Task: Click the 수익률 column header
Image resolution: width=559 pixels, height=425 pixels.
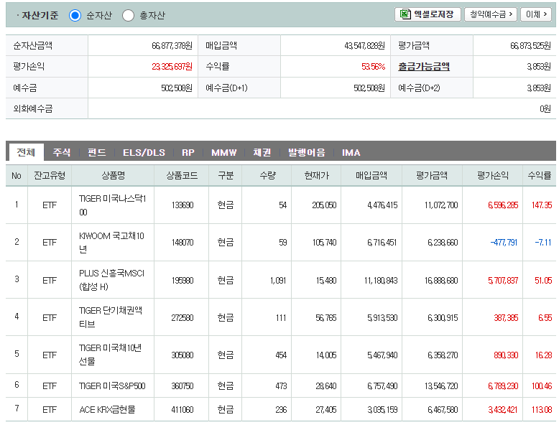Action: click(x=540, y=175)
